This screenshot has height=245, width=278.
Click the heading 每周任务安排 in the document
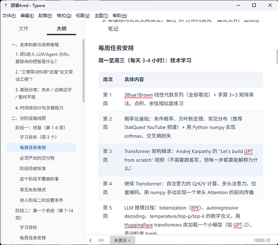click(116, 48)
